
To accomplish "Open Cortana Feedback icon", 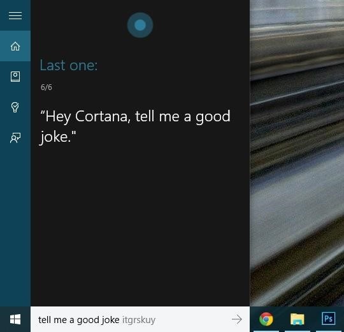I will (x=15, y=138).
